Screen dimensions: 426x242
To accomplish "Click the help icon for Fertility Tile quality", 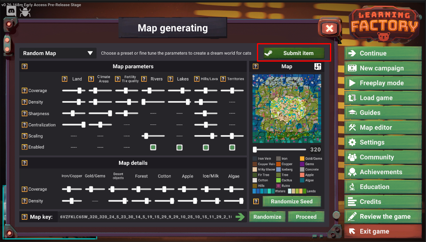I will pyautogui.click(x=118, y=79).
